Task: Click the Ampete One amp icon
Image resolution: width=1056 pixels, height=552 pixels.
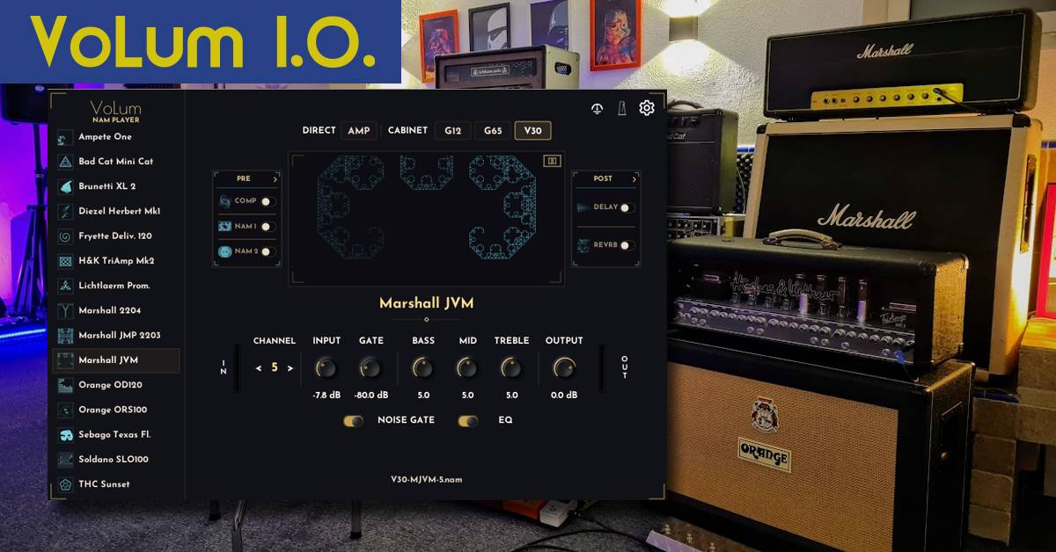Action: click(65, 137)
